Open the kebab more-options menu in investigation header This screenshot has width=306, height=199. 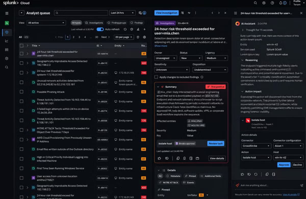click(x=196, y=13)
